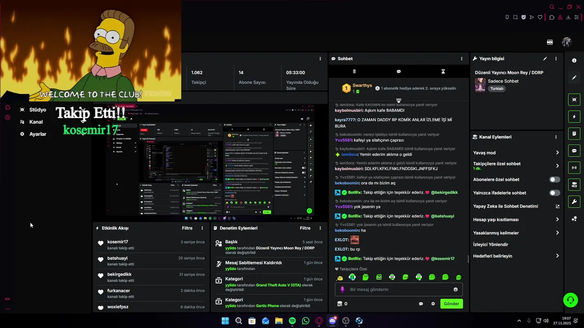Click the trash icon in Sohbet toolbar
584x328 pixels.
(355, 72)
